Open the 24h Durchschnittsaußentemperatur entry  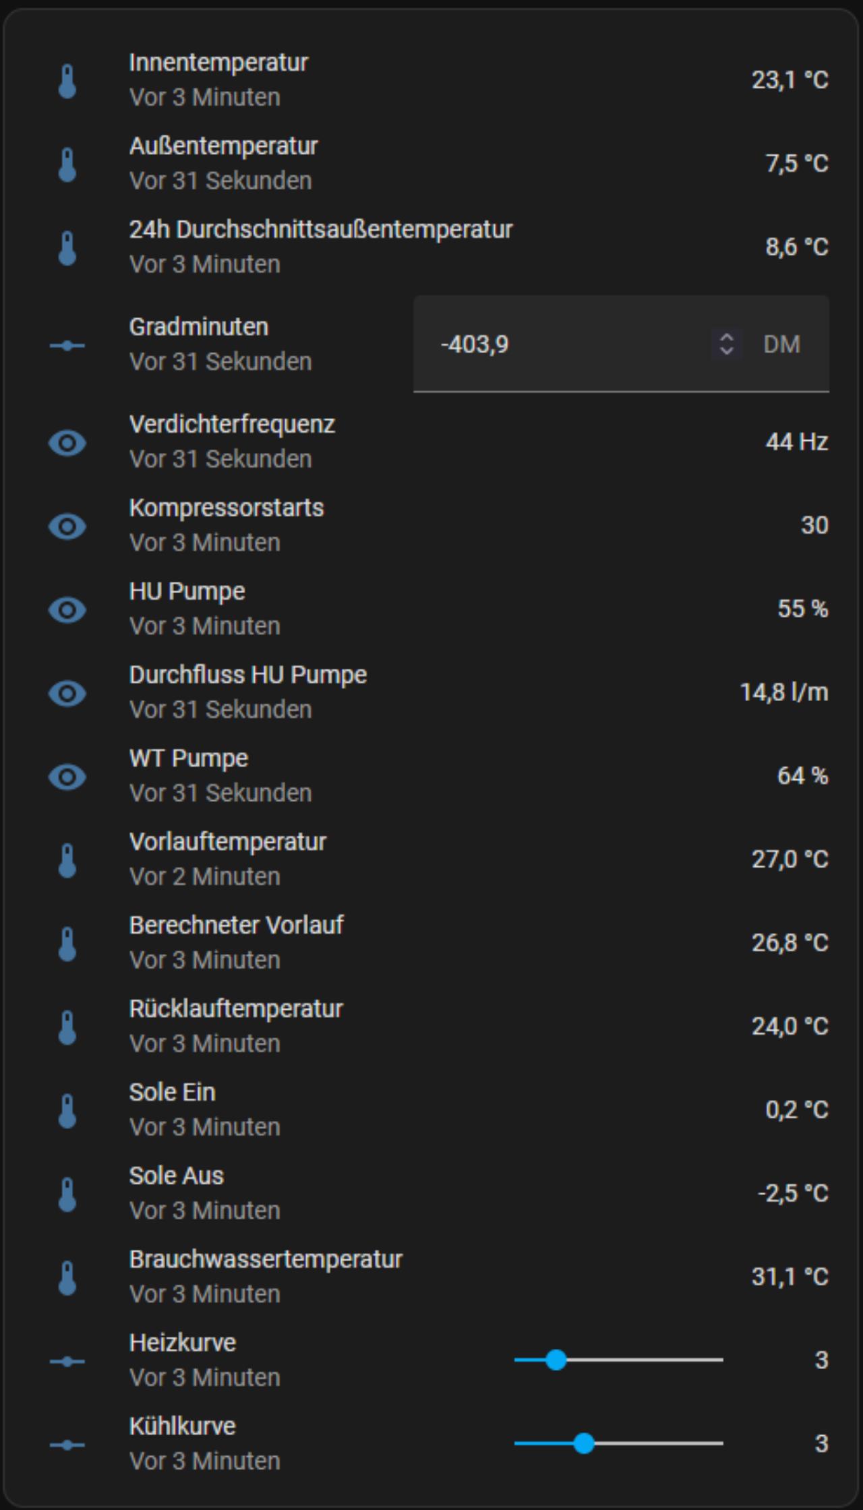[x=431, y=247]
